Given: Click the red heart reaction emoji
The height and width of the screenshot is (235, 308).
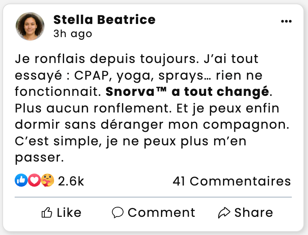Looking at the screenshot, I should click(x=34, y=180).
